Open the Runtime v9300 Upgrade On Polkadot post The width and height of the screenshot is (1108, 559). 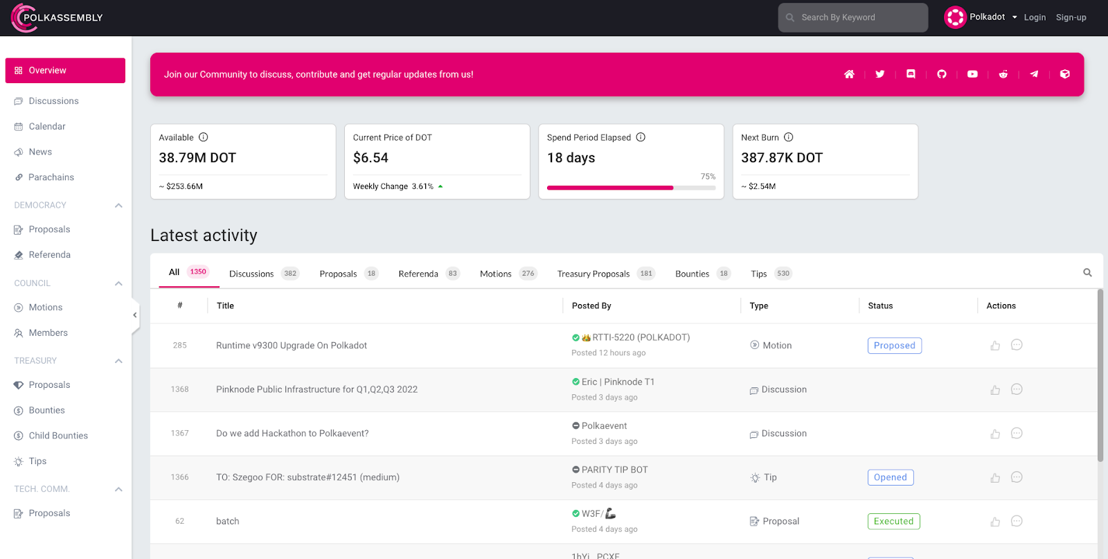click(x=292, y=346)
